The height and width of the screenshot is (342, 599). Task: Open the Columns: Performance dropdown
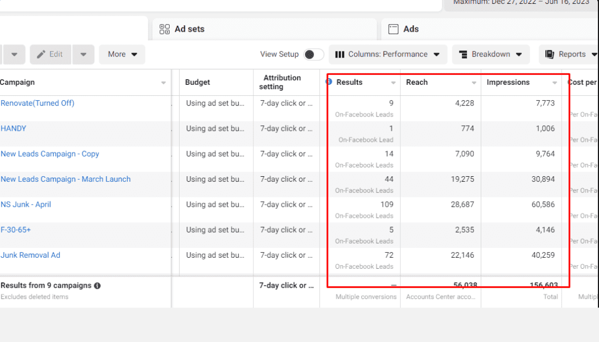388,54
